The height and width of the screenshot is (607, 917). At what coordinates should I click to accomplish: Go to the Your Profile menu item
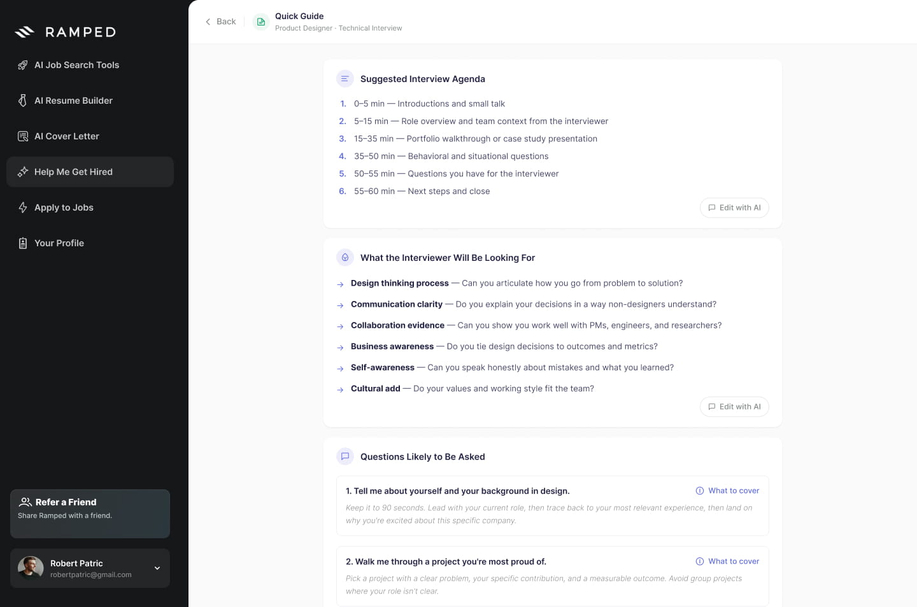90,243
